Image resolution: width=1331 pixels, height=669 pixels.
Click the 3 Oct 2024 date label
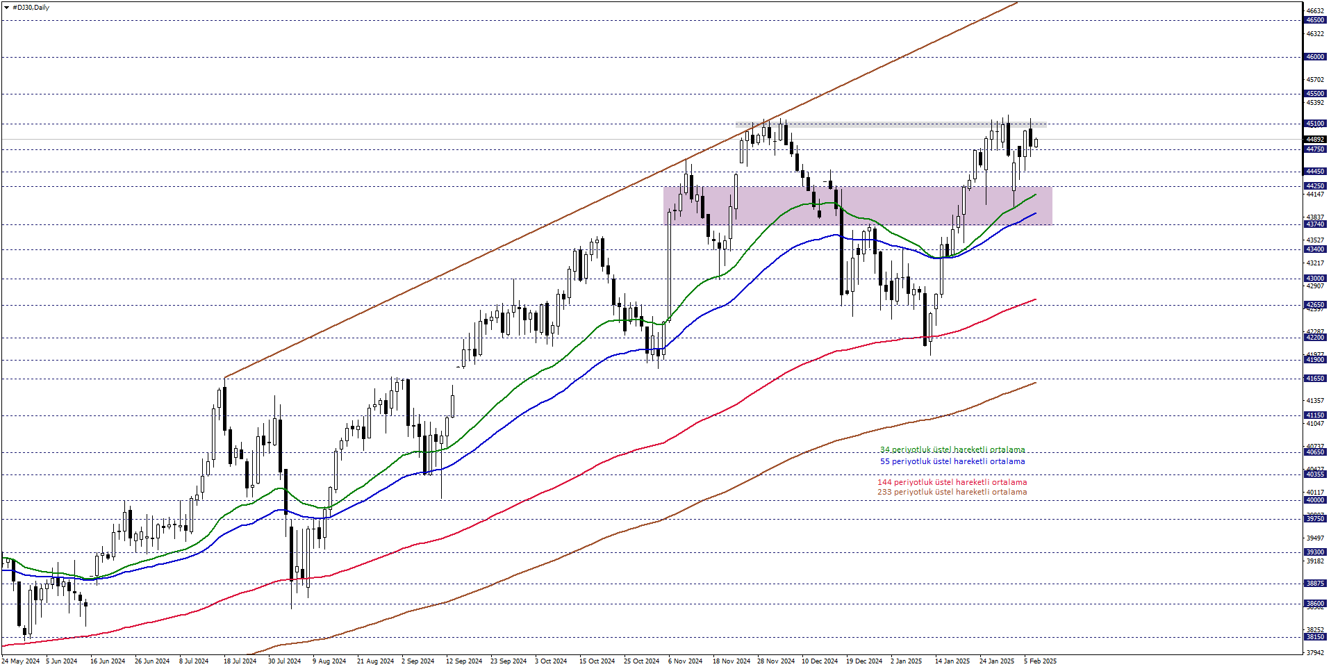point(551,661)
